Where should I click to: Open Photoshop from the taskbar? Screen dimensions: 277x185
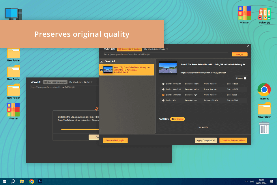click(40, 182)
